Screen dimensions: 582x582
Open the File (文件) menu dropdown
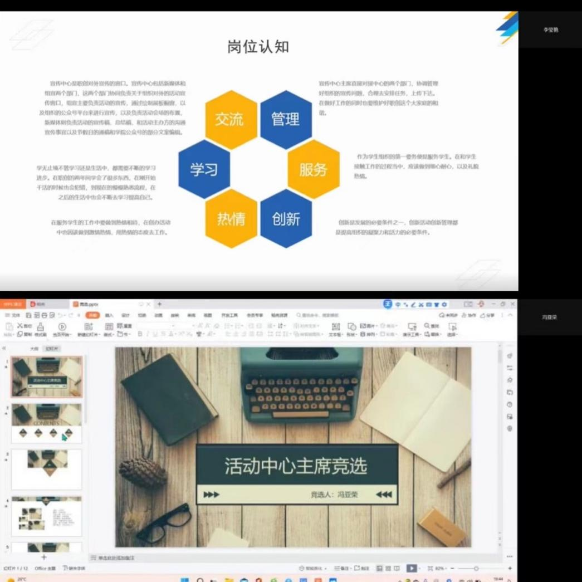point(14,315)
